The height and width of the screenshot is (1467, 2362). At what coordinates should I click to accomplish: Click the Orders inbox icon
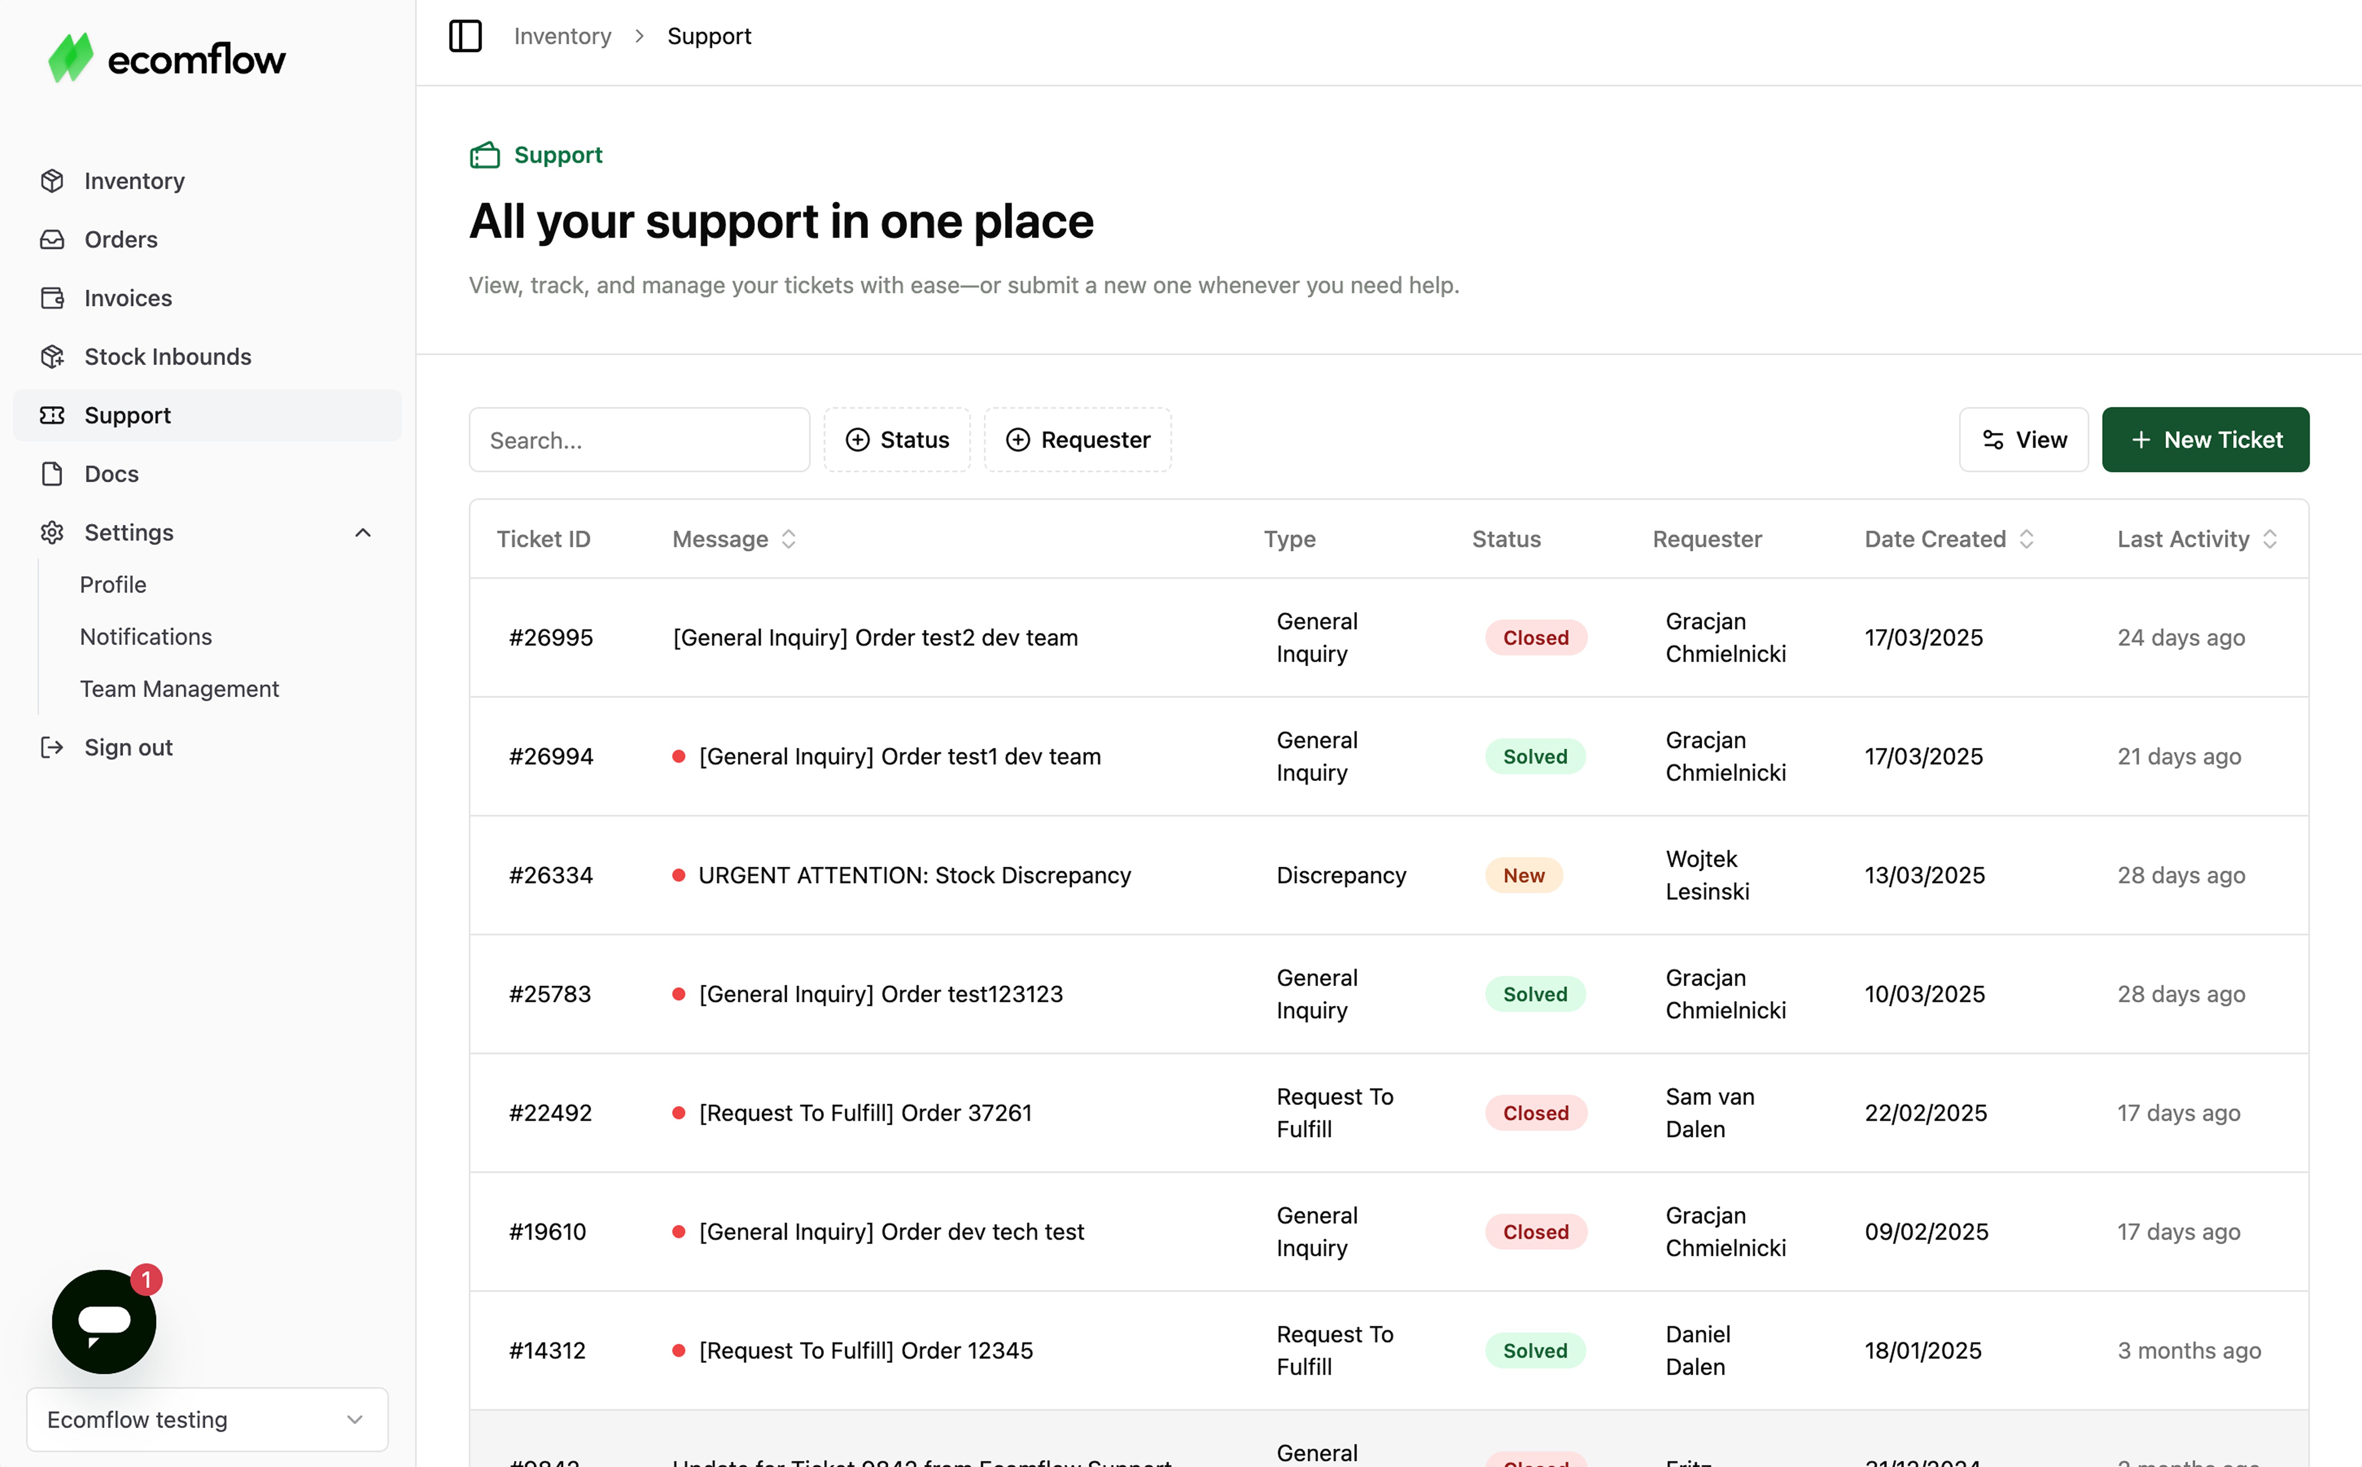[52, 240]
